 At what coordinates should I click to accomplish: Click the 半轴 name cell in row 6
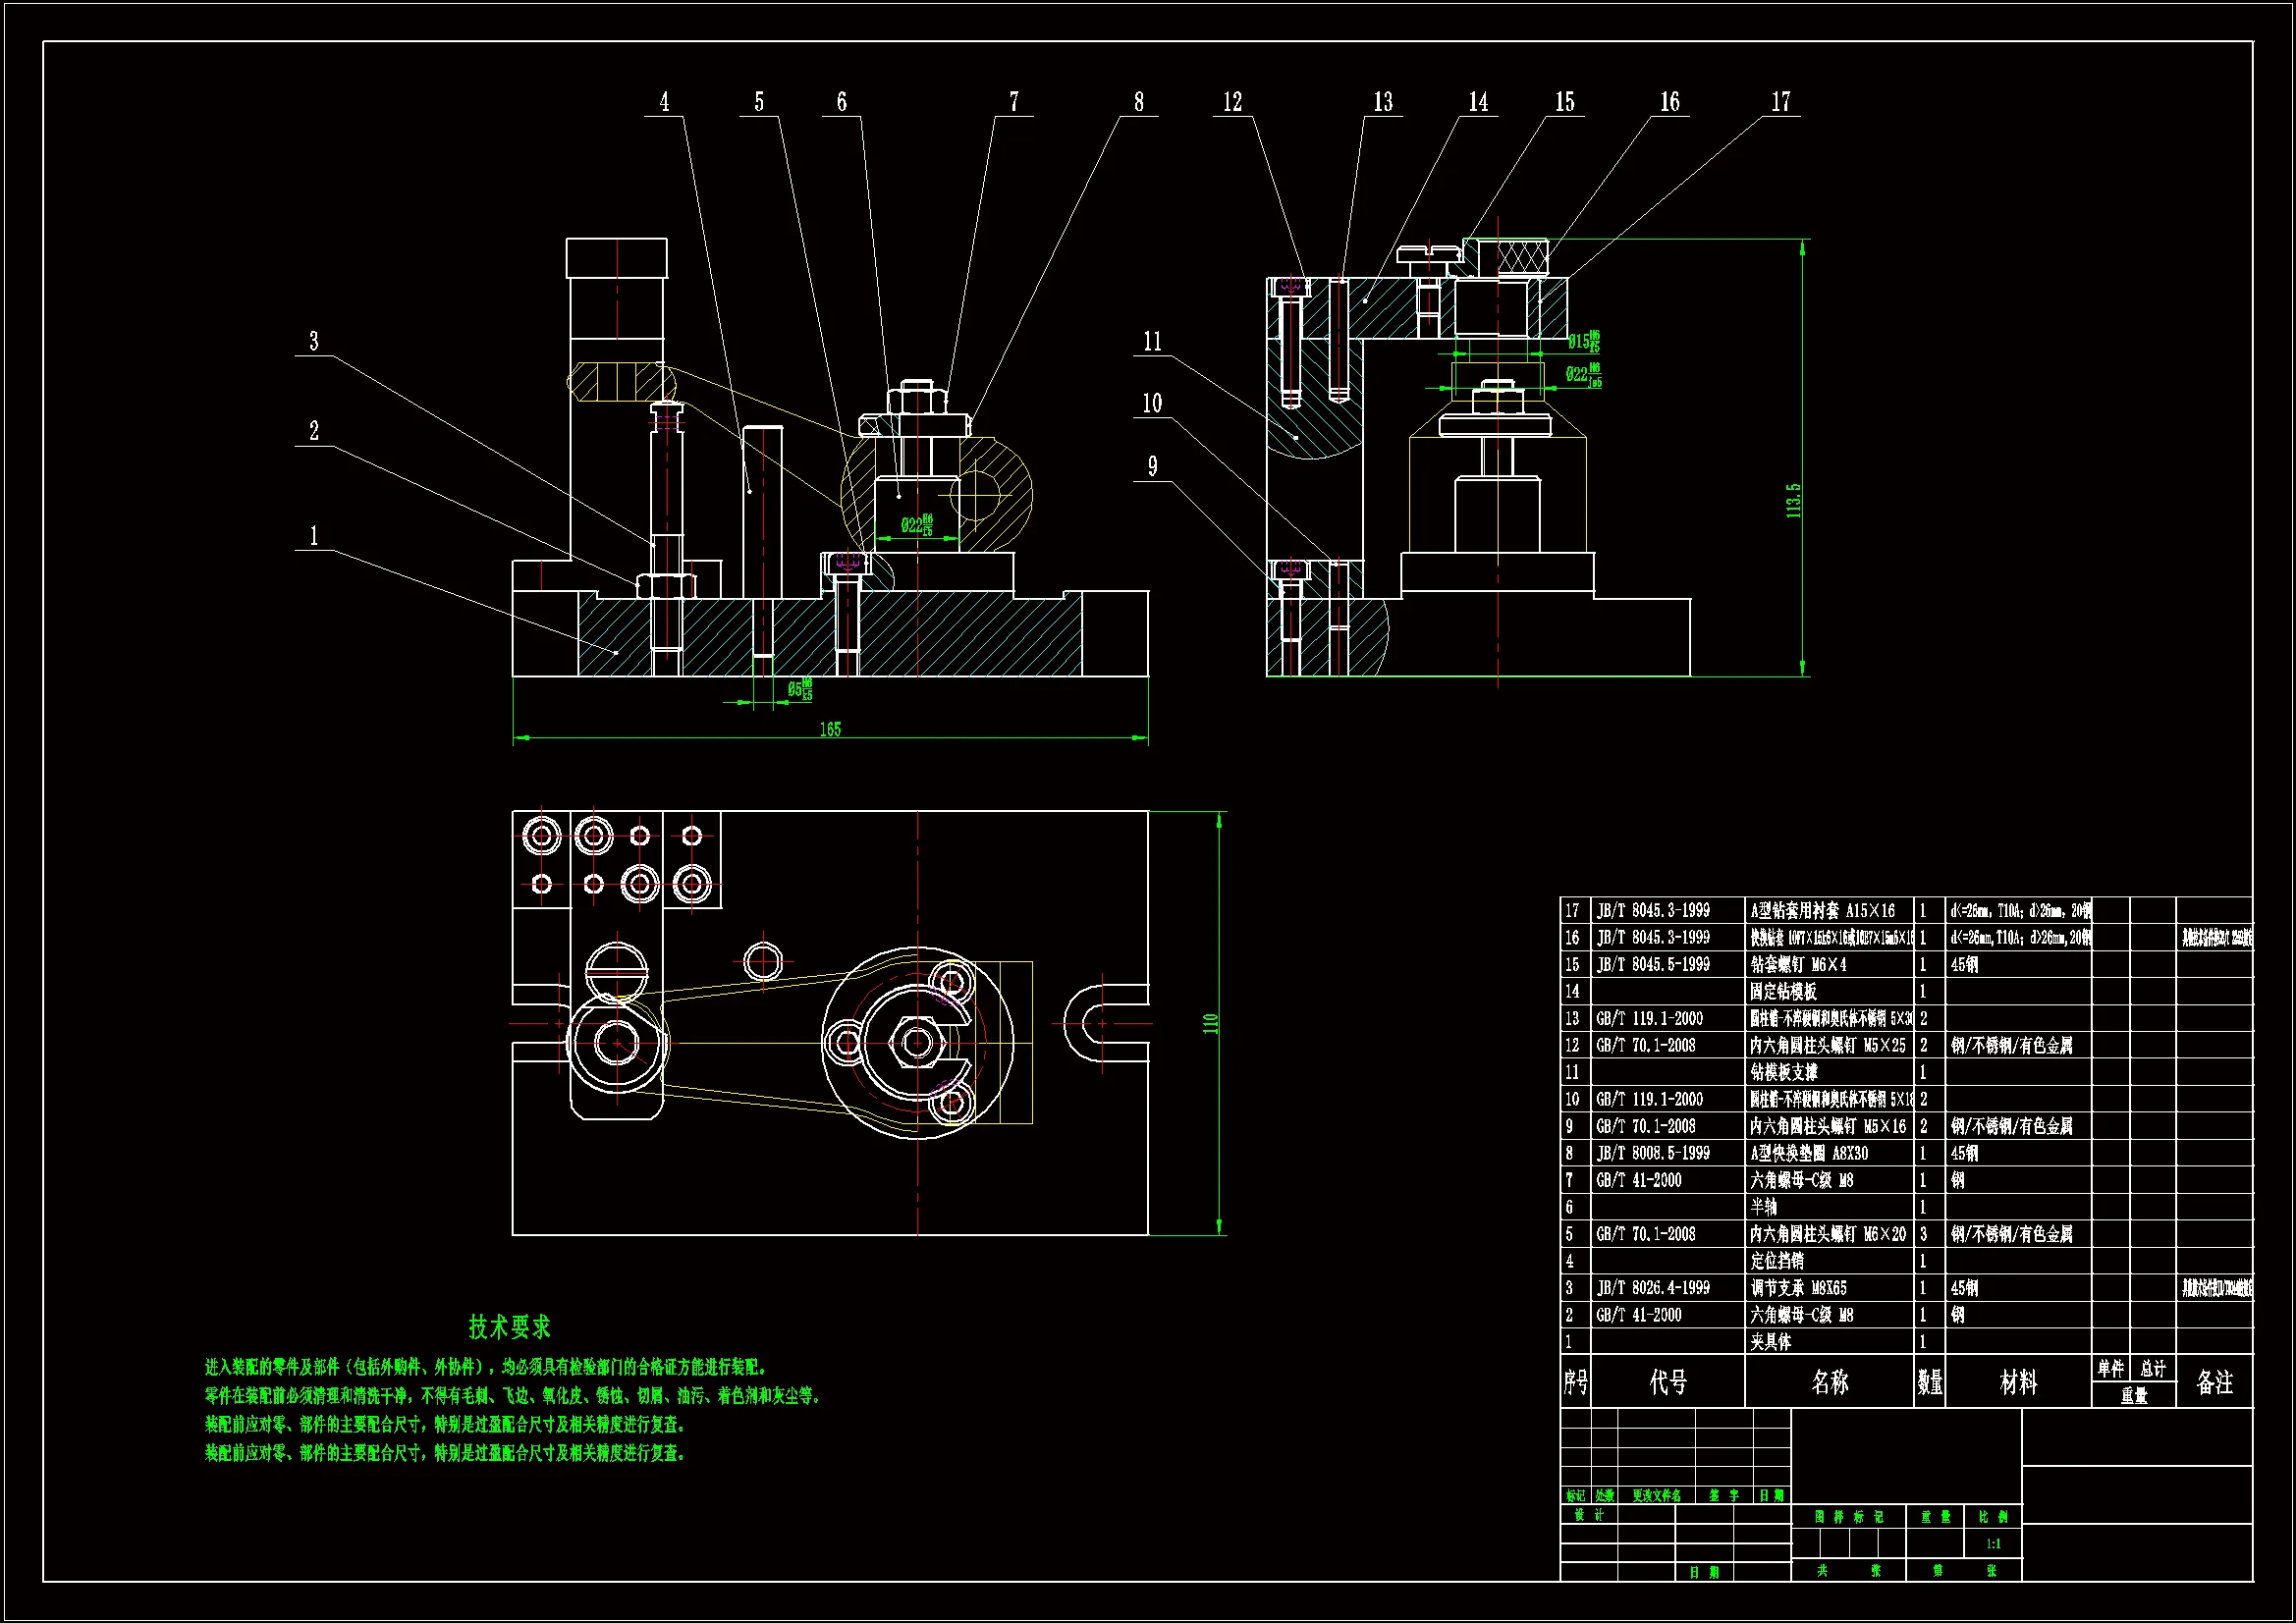(1763, 1207)
